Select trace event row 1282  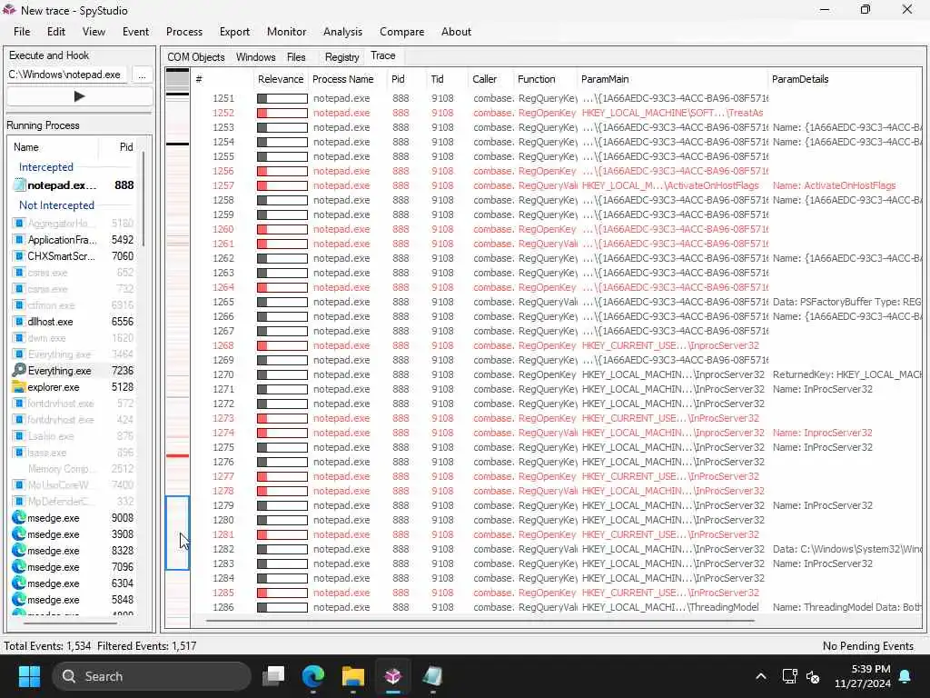[x=558, y=549]
